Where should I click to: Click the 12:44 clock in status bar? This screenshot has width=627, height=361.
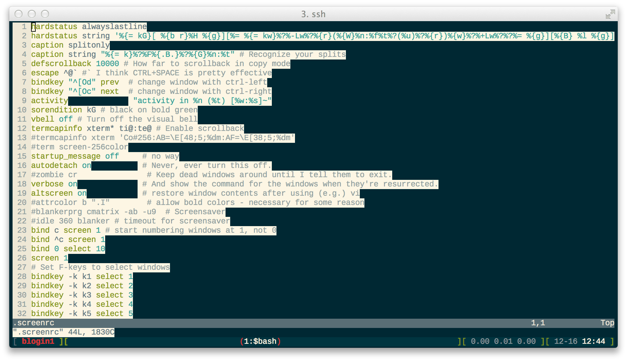[593, 341]
